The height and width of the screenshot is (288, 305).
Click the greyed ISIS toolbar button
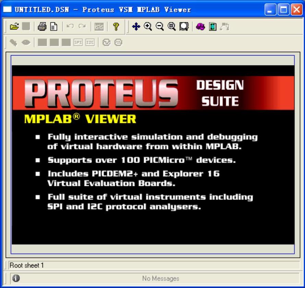point(99,27)
